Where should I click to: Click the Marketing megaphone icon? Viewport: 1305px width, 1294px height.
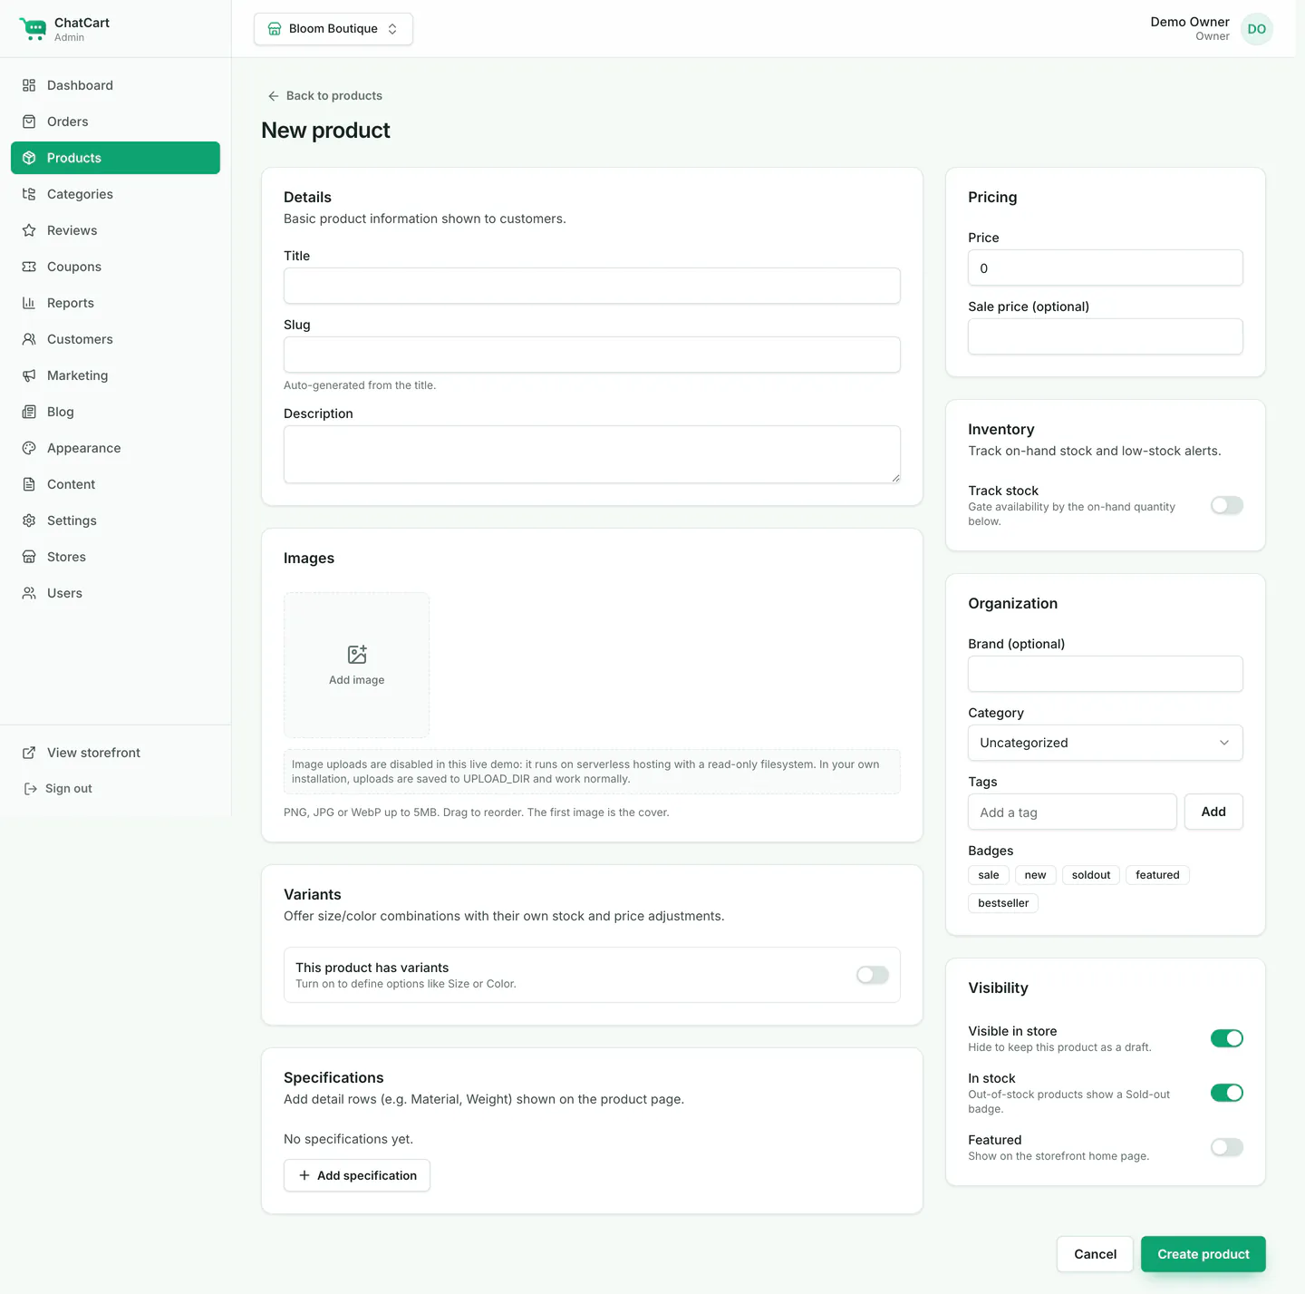coord(29,375)
